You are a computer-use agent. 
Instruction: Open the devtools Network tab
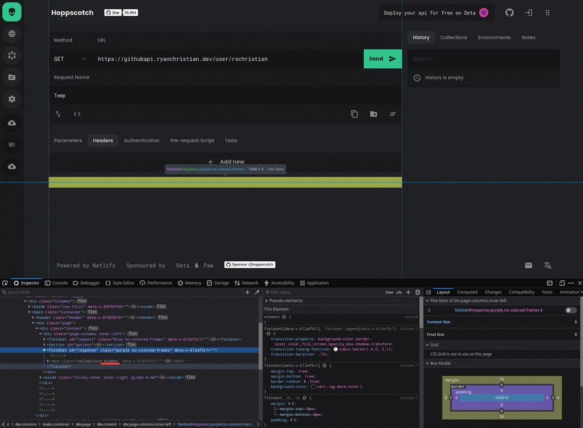tap(247, 283)
